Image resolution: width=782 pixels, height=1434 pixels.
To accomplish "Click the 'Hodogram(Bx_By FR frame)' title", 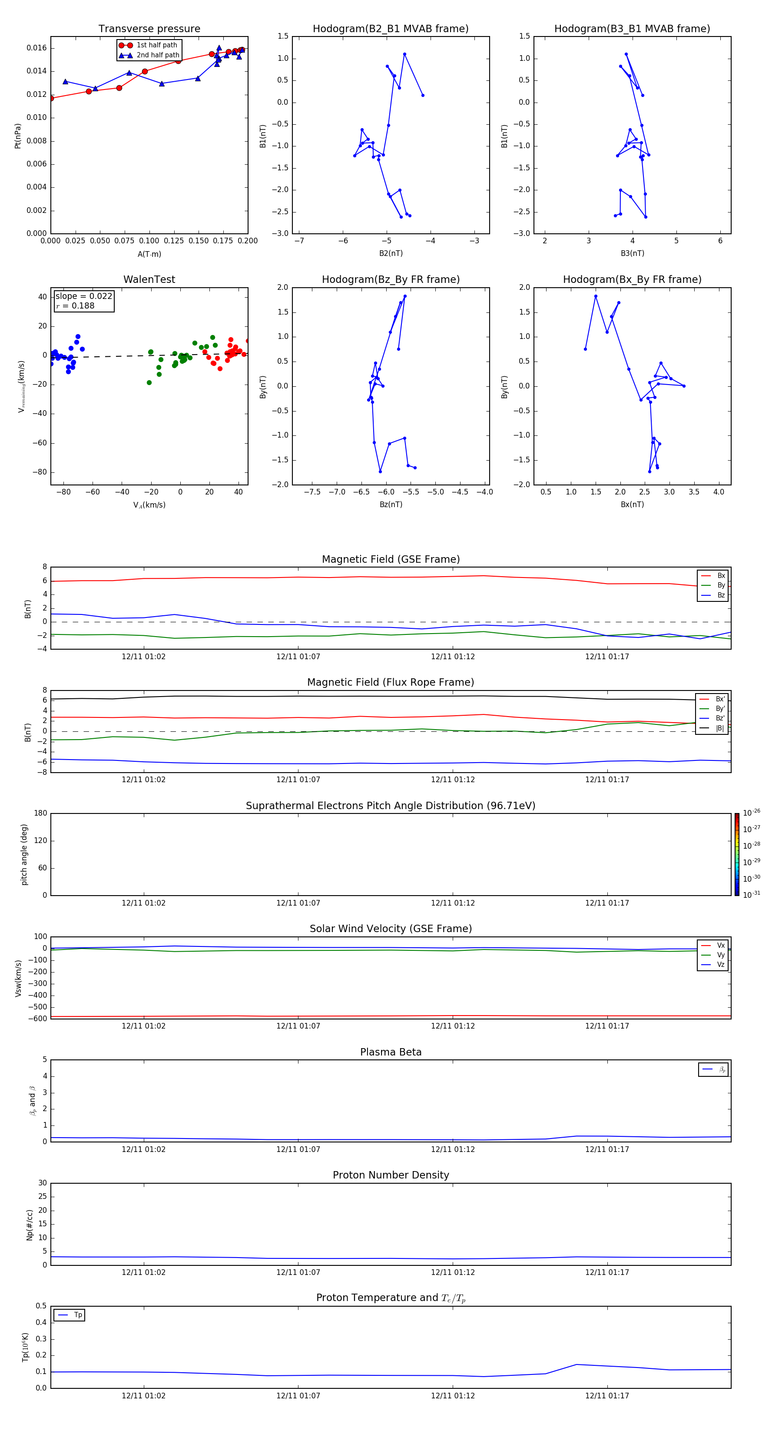I will pos(632,279).
